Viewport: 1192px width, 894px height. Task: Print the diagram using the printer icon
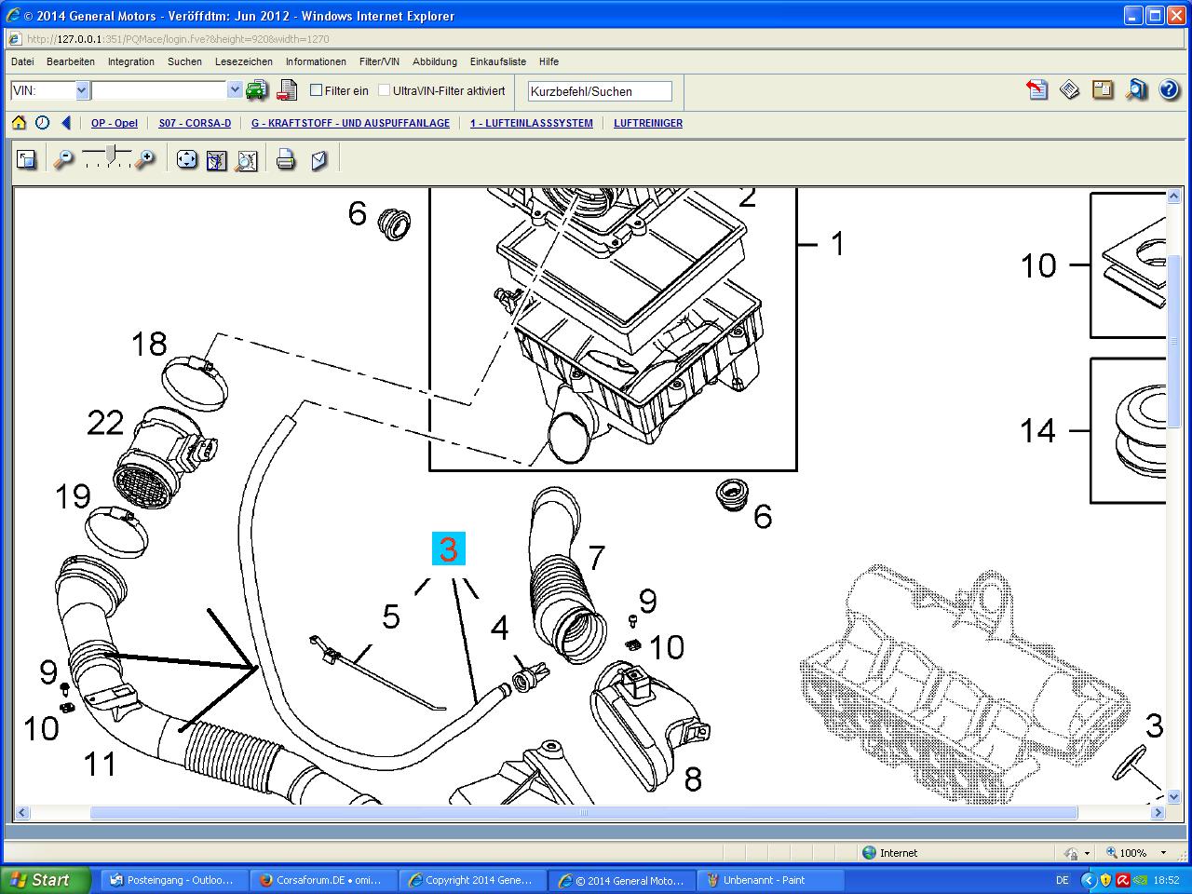pos(286,160)
